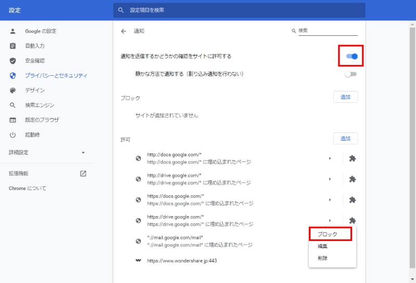This screenshot has height=283, width=416.
Task: Choose 編集 in the context menu
Action: tap(332, 246)
